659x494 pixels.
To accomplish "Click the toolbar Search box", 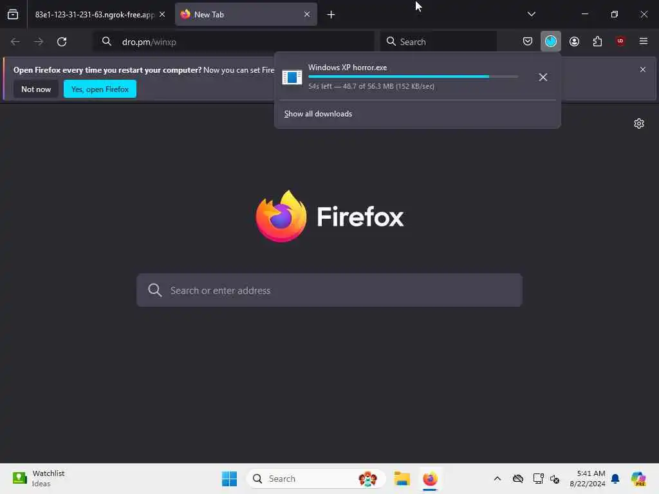I will 438,42.
